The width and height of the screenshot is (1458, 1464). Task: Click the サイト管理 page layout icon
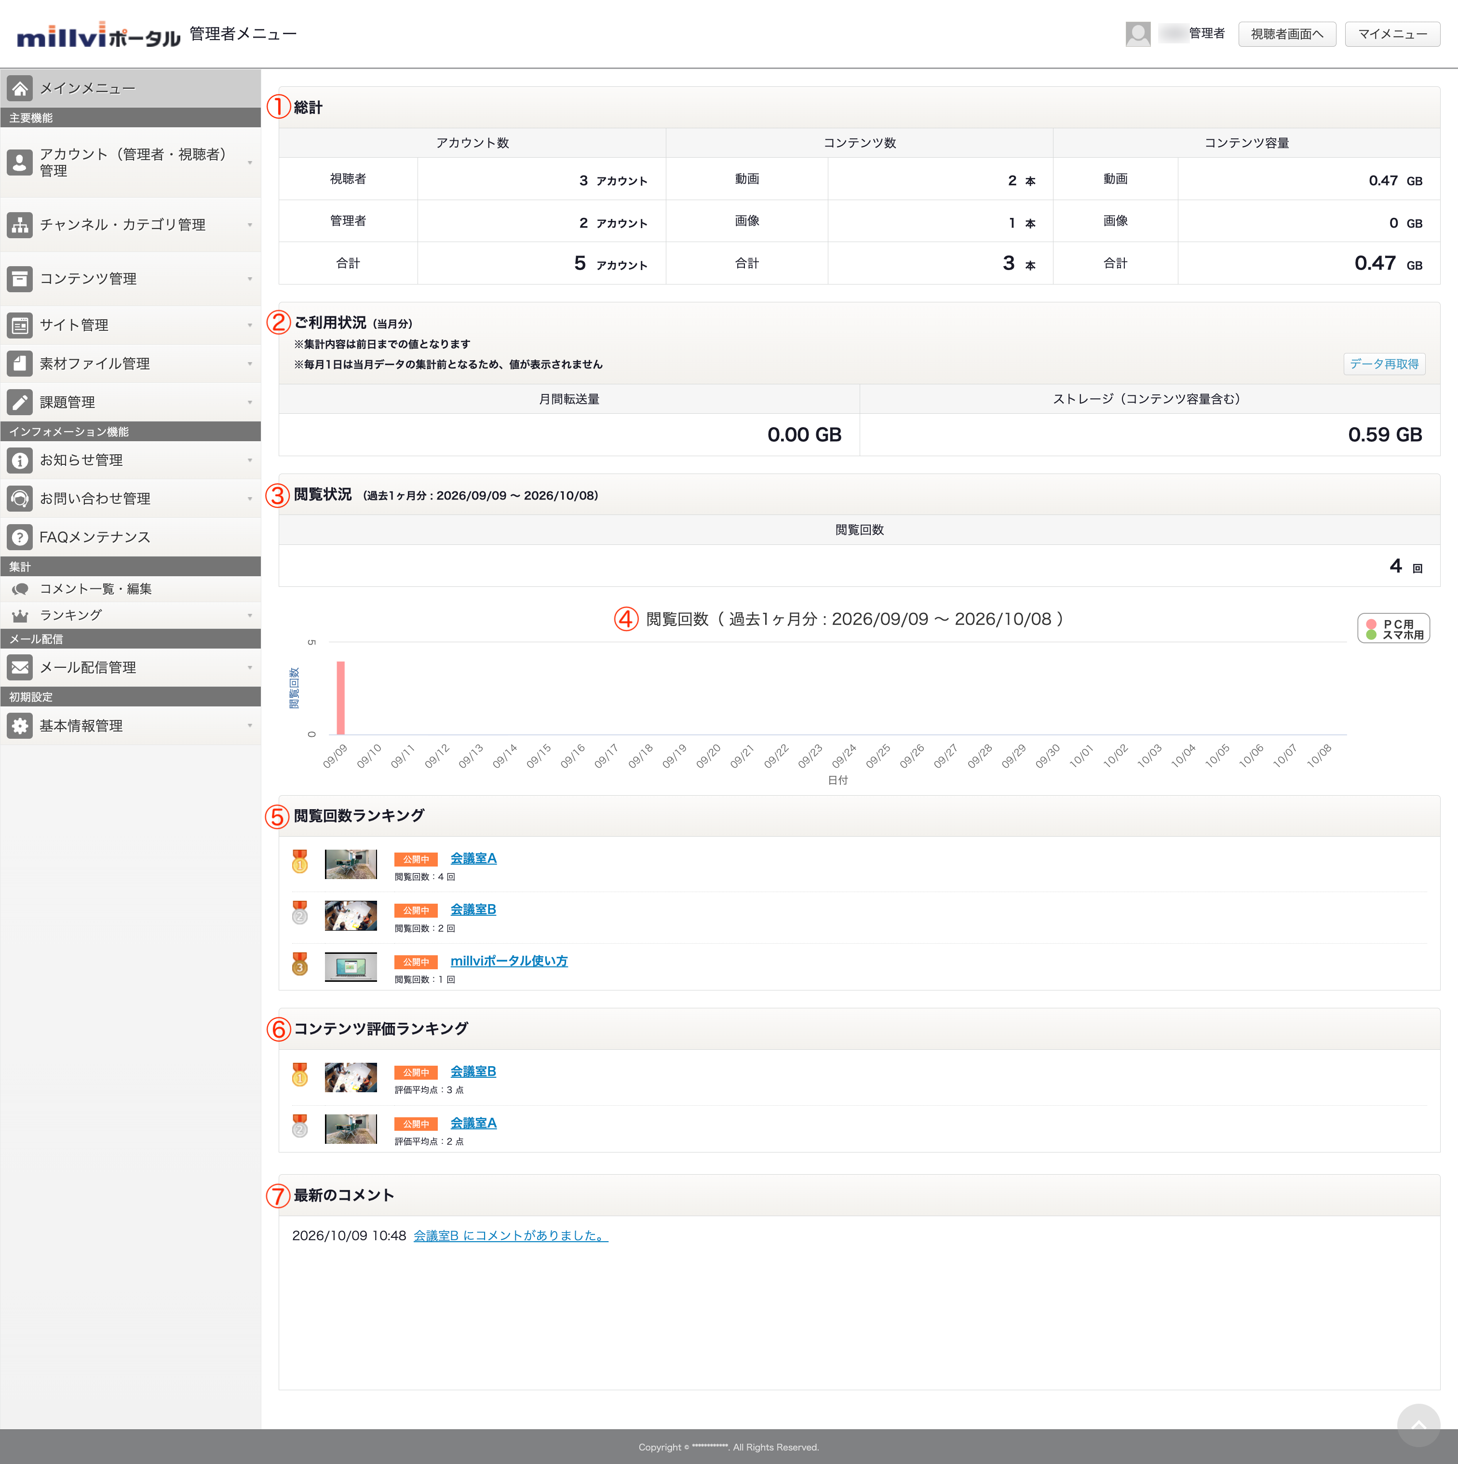20,325
